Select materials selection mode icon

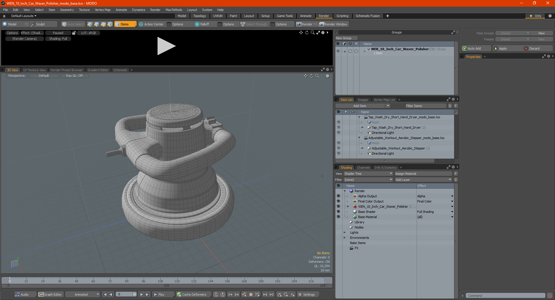pyautogui.click(x=110, y=24)
